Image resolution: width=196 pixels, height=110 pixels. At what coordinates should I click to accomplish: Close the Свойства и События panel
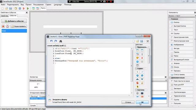pos(27,13)
